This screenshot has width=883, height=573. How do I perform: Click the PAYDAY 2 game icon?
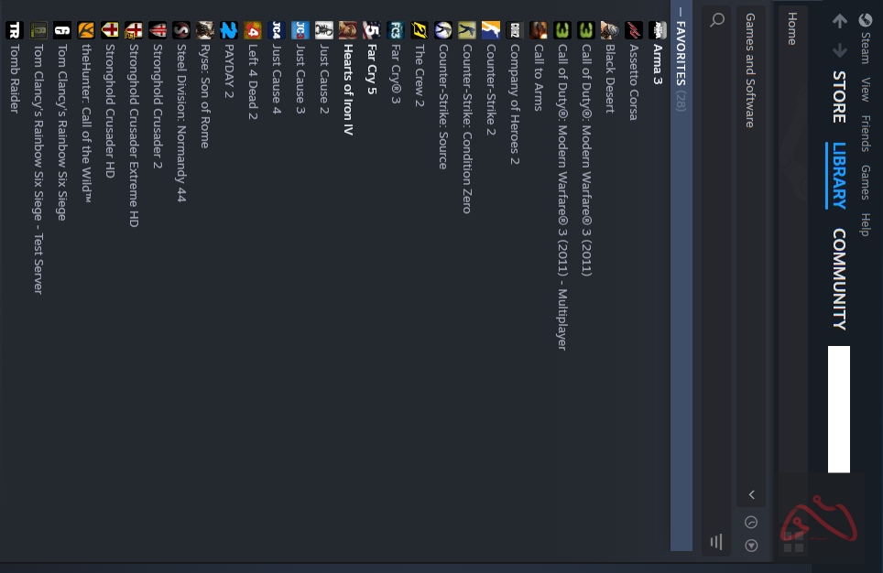(x=228, y=30)
